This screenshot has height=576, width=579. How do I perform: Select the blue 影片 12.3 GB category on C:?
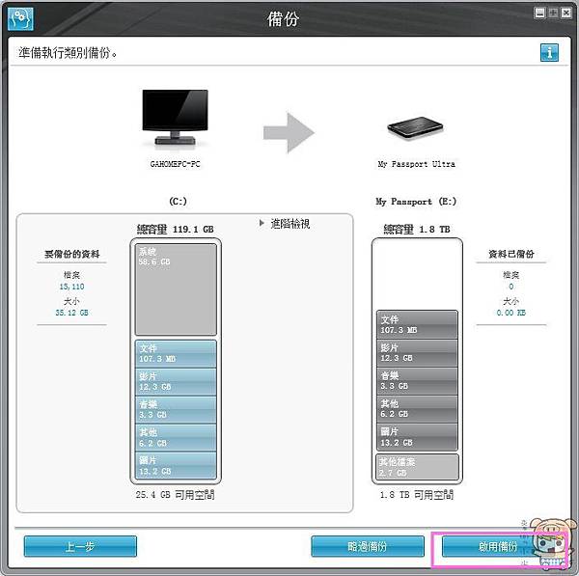(176, 382)
